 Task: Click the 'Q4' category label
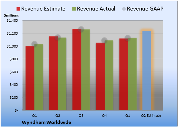[104, 116]
